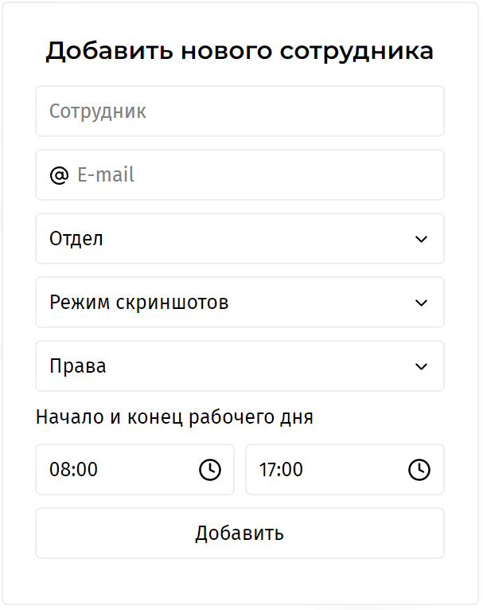Click the chevron arrow in the Отдел field
Image resolution: width=483 pixels, height=610 pixels.
point(421,239)
